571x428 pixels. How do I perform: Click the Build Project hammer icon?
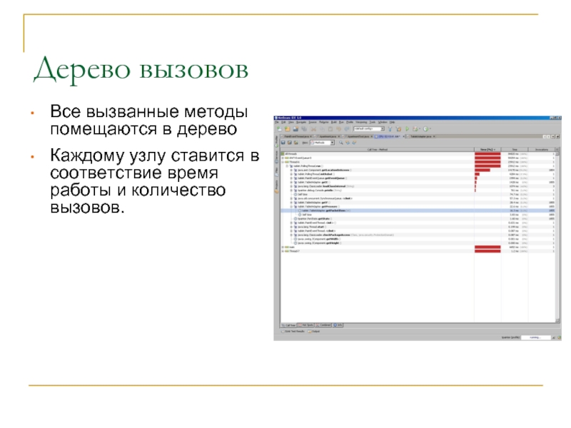tap(390, 129)
